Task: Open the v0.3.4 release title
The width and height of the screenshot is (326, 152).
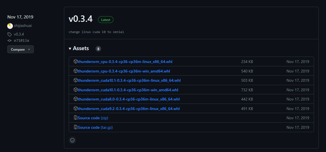Action: [80, 19]
